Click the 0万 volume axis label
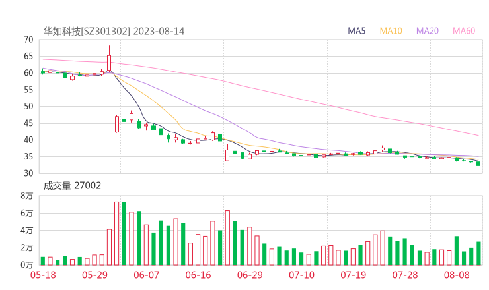The width and height of the screenshot is (489, 290). click(x=27, y=265)
